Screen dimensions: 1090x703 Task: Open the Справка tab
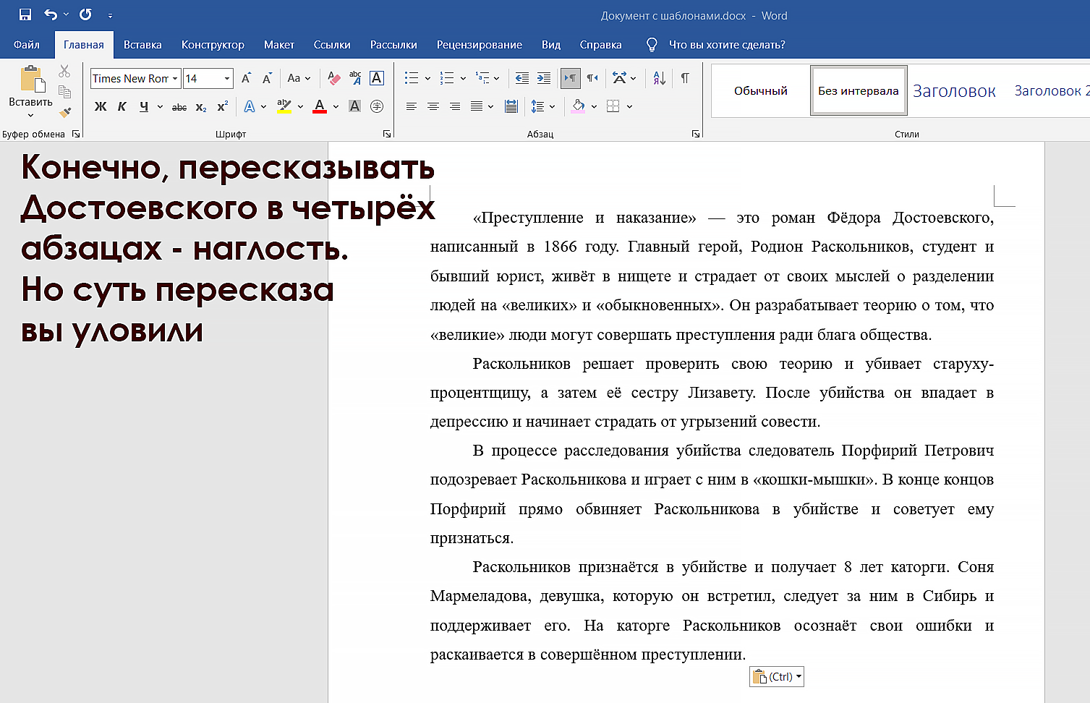point(601,45)
